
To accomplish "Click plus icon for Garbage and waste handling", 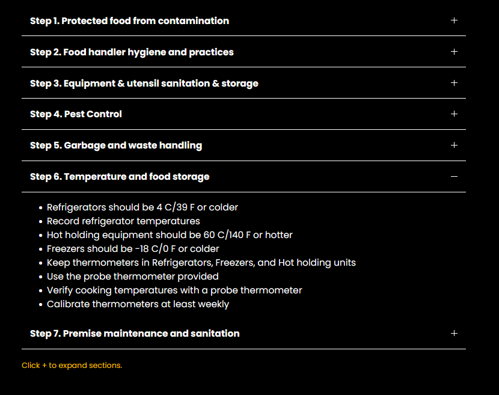I will point(454,145).
